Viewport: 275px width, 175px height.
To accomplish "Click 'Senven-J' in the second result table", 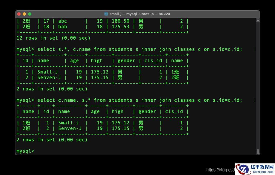I will point(70,128).
